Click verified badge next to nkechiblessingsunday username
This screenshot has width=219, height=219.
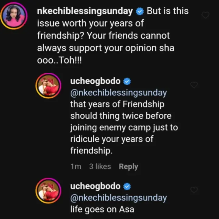140,12
